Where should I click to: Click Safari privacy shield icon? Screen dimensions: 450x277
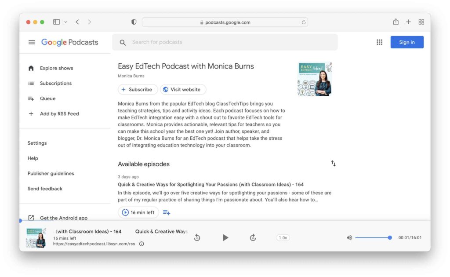click(134, 22)
